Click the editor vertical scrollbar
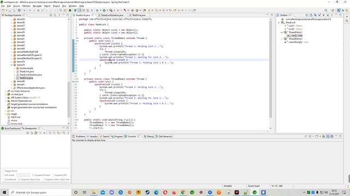The width and height of the screenshot is (350, 196). coord(271,69)
